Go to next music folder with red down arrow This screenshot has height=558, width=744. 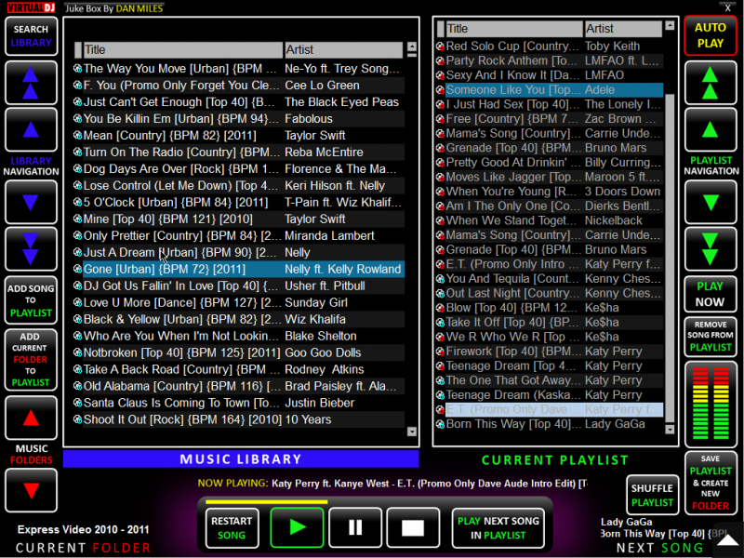click(x=31, y=491)
